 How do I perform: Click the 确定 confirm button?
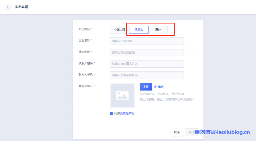(191, 132)
